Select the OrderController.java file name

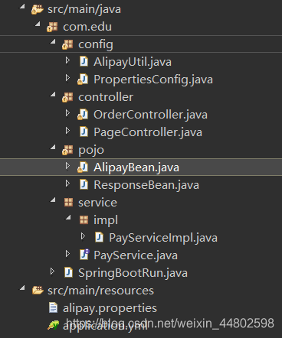[150, 115]
